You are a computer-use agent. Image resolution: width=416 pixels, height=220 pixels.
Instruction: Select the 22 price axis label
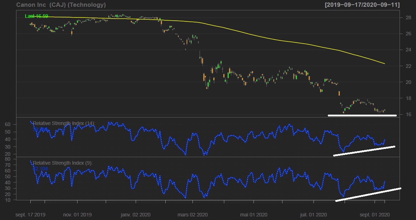[x=408, y=66]
